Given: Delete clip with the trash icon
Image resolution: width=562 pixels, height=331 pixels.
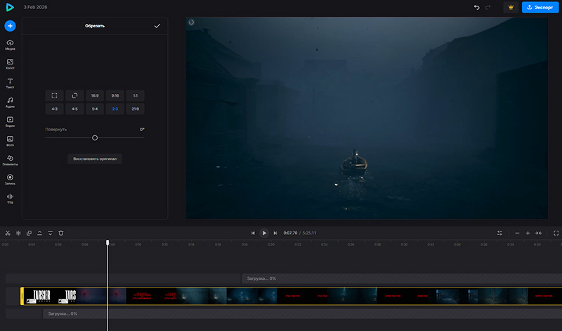Looking at the screenshot, I should [61, 233].
